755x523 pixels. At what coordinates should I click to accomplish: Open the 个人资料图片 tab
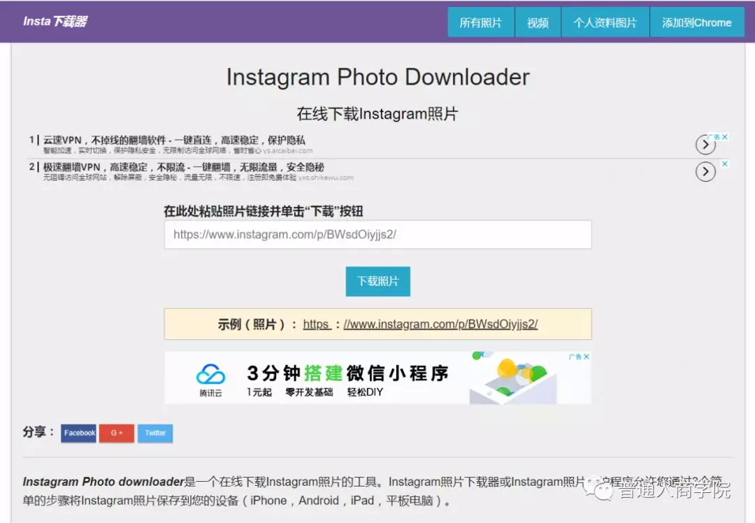point(605,22)
